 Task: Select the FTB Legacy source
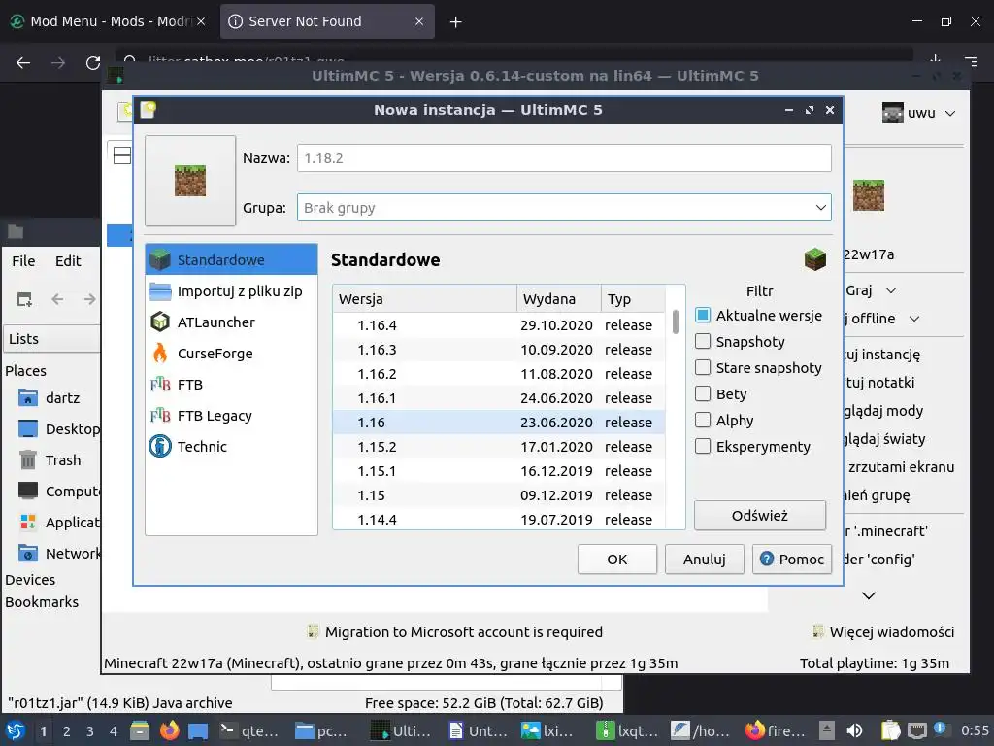click(x=231, y=416)
